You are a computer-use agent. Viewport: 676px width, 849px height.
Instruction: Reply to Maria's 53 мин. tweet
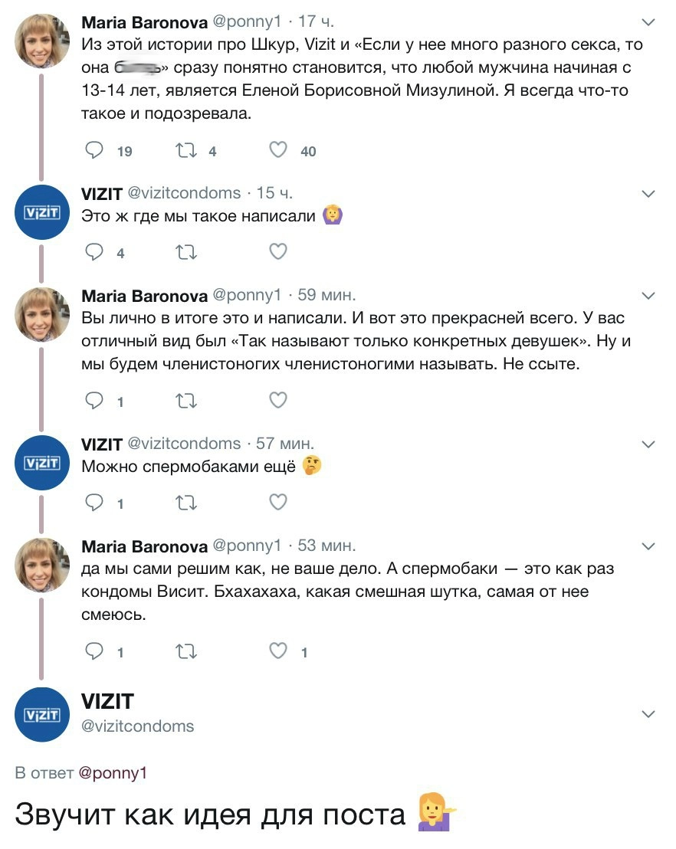(x=94, y=651)
